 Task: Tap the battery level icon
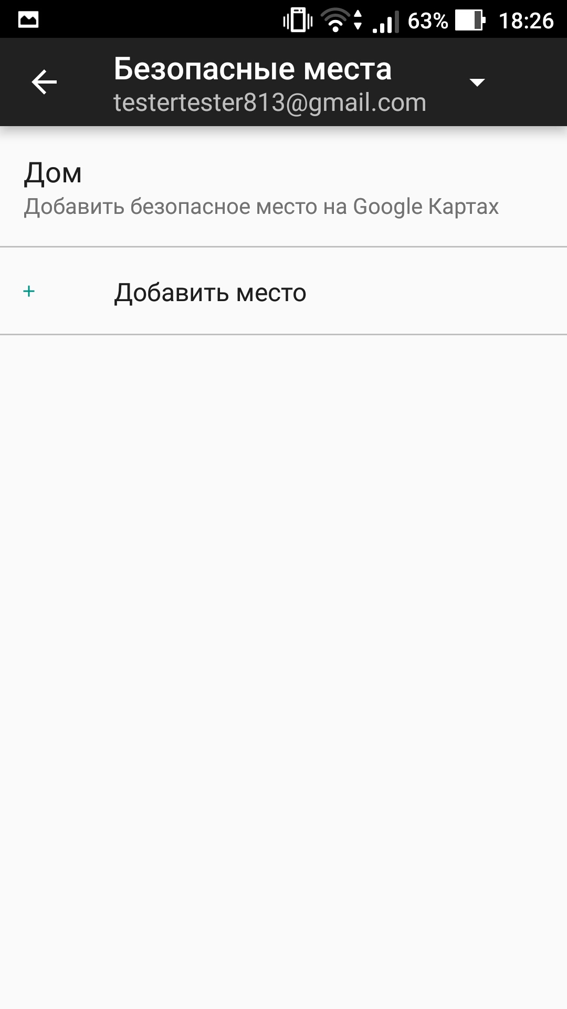click(470, 20)
